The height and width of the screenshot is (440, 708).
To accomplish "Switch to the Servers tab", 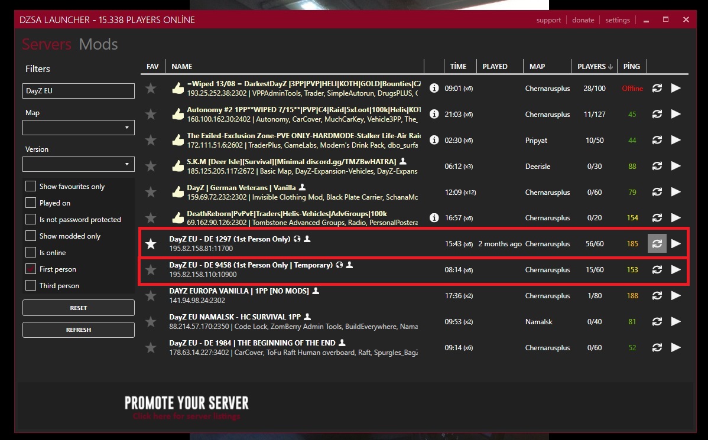I will coord(47,44).
